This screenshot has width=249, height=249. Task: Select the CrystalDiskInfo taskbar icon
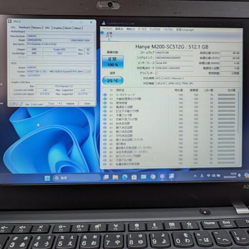tap(172, 176)
